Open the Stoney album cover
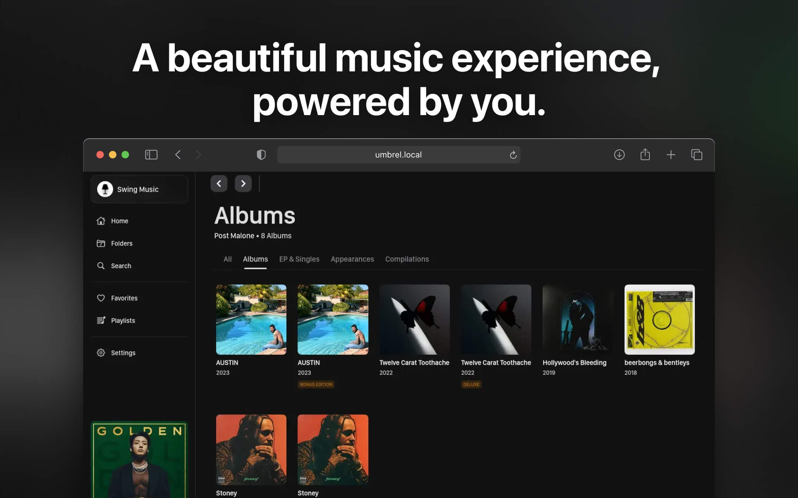Viewport: 798px width, 498px height. pos(251,449)
